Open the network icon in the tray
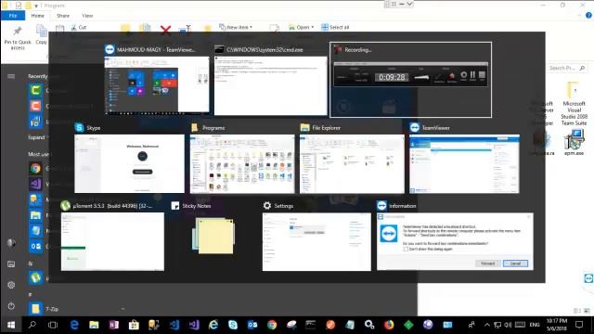 point(497,325)
